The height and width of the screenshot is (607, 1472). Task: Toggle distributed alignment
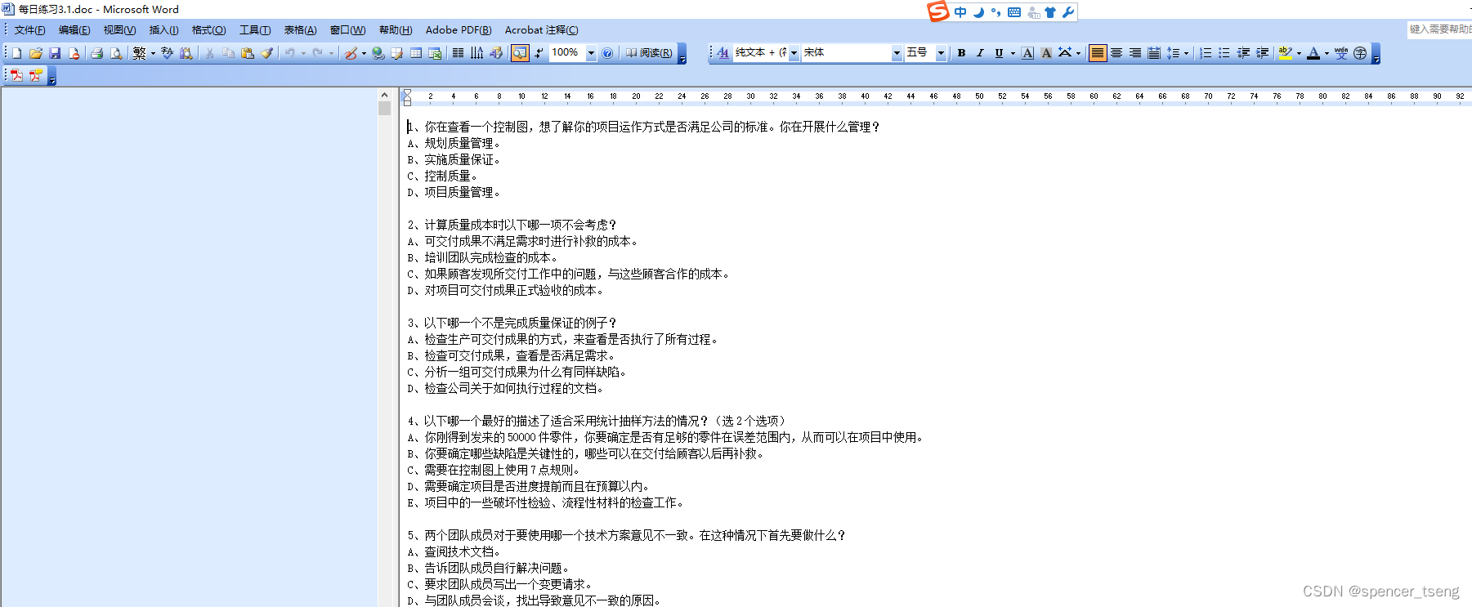tap(1154, 53)
